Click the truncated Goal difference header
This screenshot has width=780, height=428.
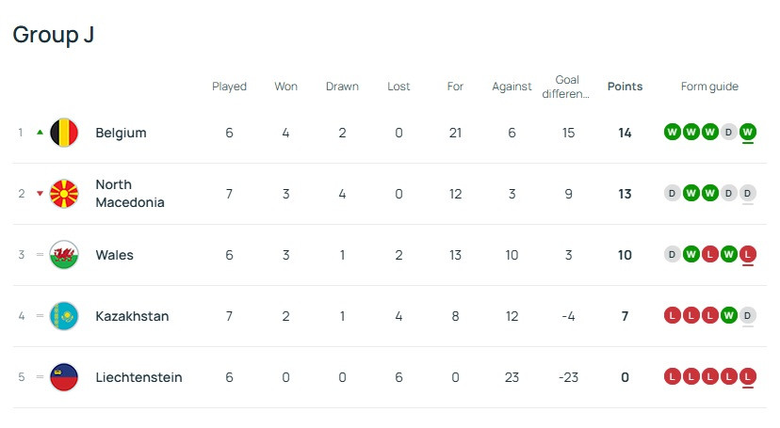(x=567, y=87)
